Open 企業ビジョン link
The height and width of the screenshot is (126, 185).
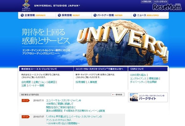point(39,82)
